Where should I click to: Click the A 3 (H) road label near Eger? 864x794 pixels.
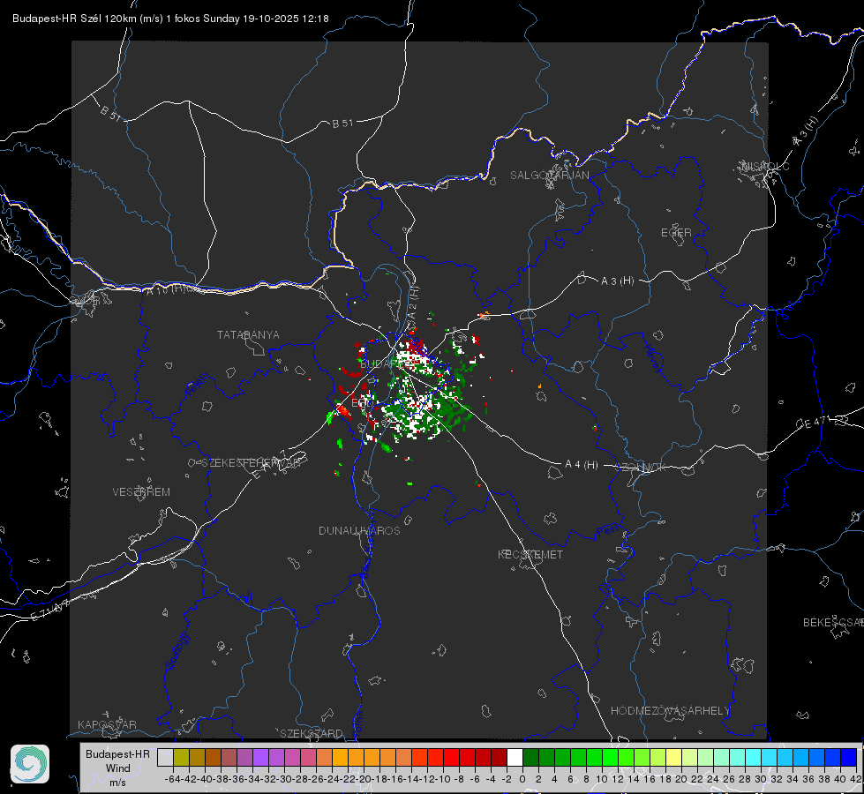point(617,281)
